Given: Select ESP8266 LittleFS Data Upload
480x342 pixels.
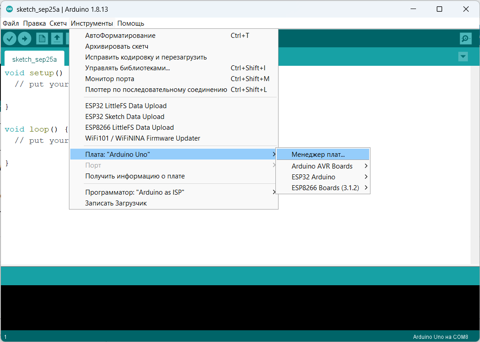Looking at the screenshot, I should [x=174, y=128].
